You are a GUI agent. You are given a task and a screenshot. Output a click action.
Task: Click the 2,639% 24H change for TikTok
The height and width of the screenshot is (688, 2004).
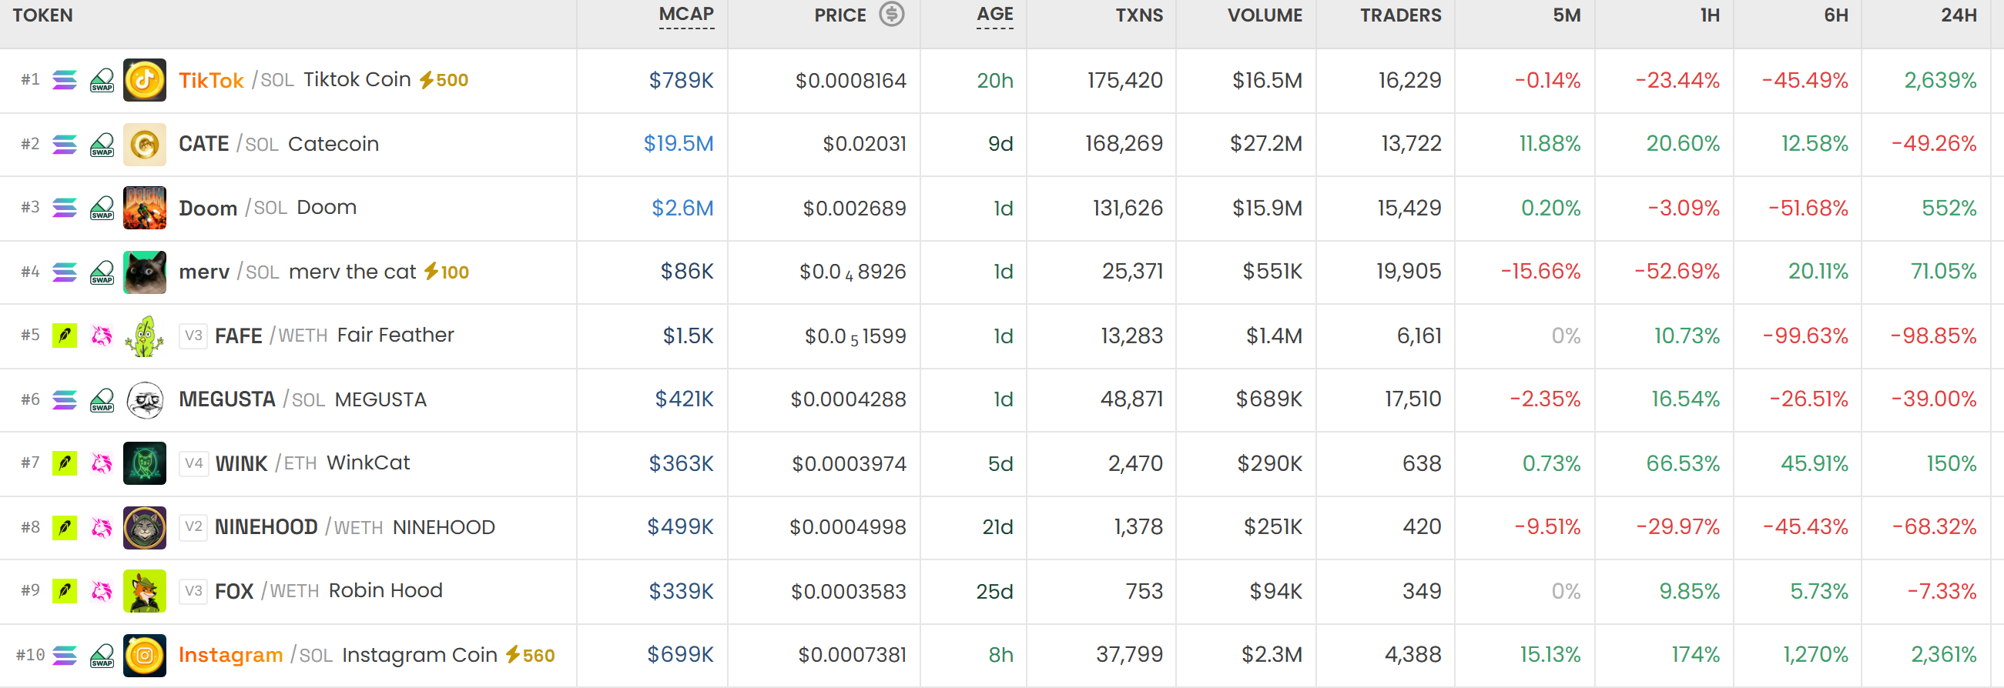click(x=1940, y=80)
